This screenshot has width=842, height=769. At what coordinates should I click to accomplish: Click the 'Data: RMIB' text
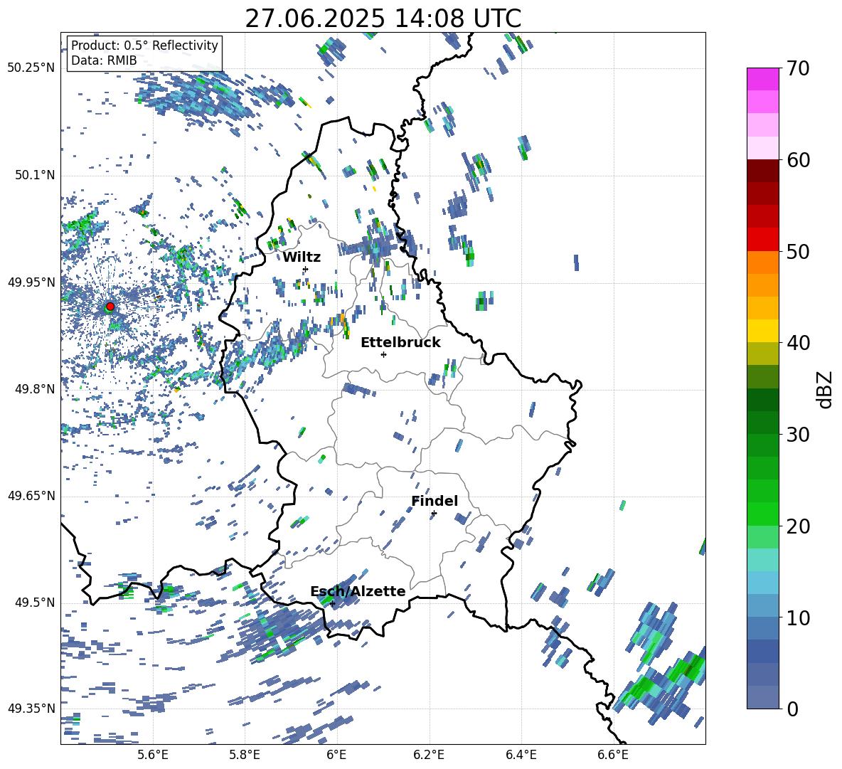104,60
